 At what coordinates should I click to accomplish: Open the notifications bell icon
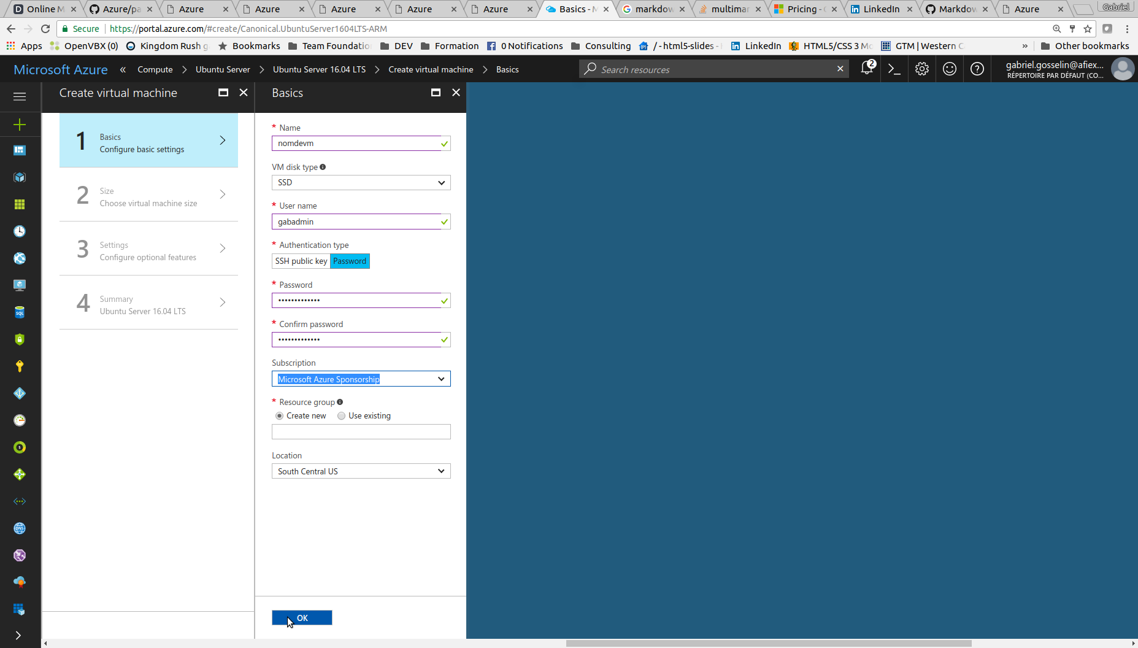click(866, 69)
